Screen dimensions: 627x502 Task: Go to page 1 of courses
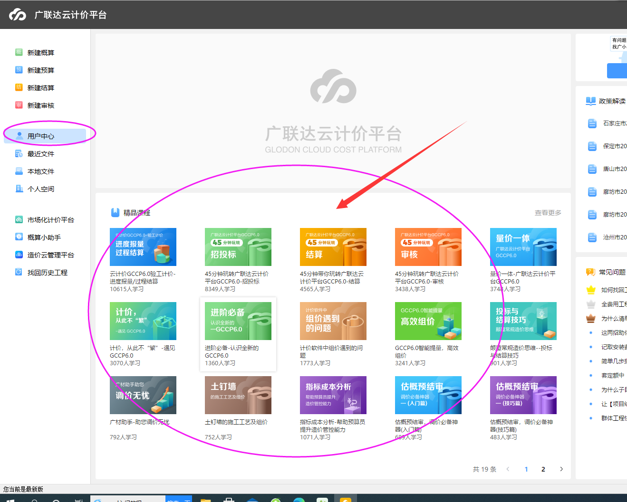526,469
